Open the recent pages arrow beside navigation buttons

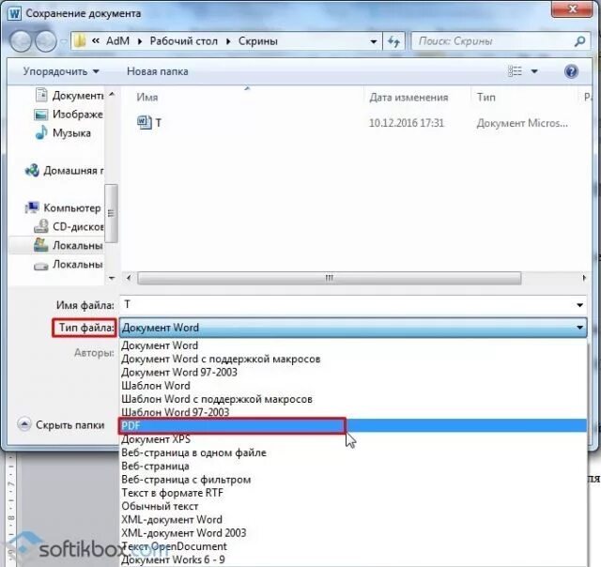click(64, 41)
